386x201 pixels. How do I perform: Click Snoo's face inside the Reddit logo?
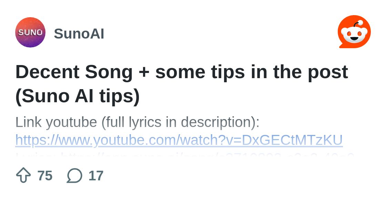tap(354, 35)
